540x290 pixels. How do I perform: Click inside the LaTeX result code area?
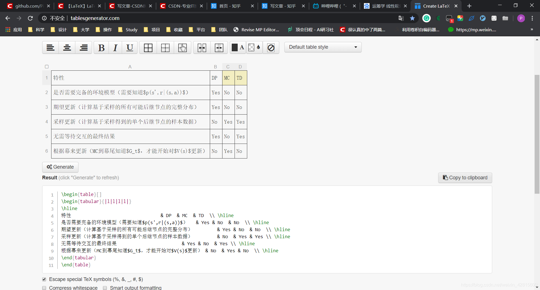[x=267, y=229]
